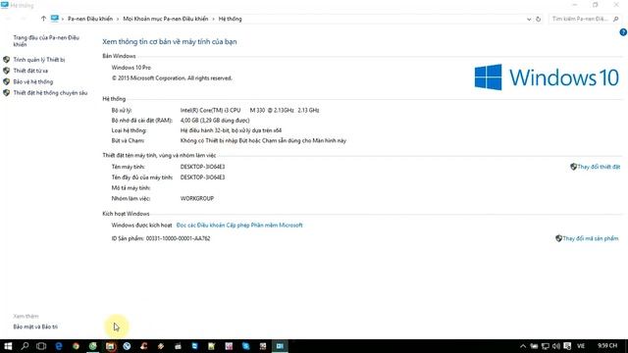Select the 4,00 GB RAM value

coord(215,121)
